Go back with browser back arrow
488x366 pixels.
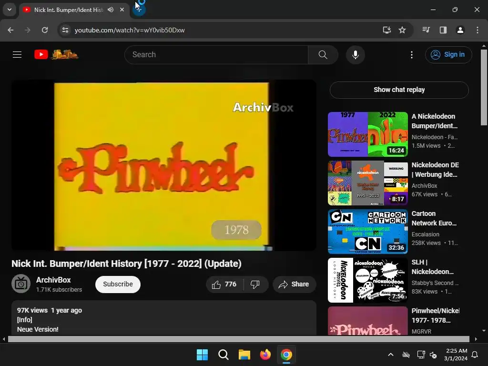tap(10, 30)
